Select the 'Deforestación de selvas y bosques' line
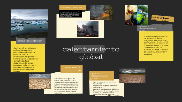182x102 pixels. tap(107, 91)
